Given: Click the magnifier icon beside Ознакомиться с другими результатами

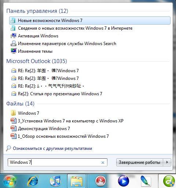Looking at the screenshot, I should tap(8, 148).
